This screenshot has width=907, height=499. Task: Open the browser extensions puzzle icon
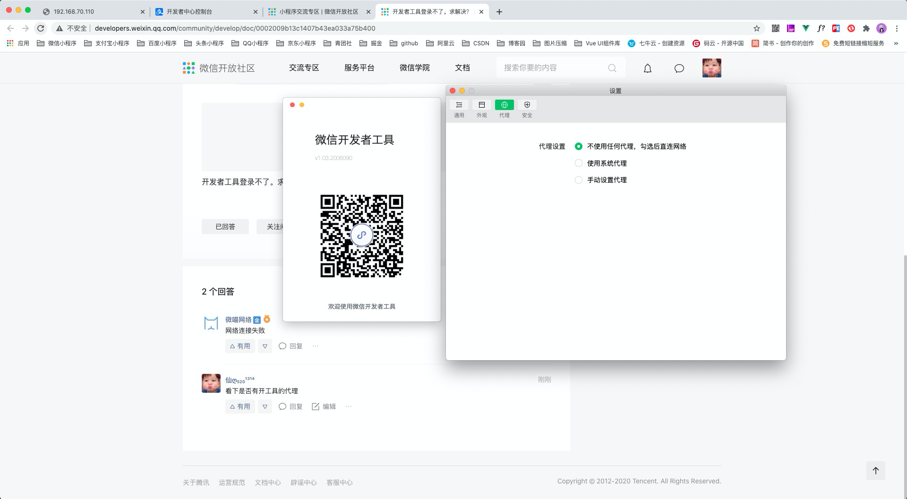[x=866, y=28]
